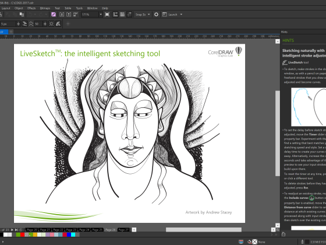Add a new page with the navigator icon

point(20,230)
